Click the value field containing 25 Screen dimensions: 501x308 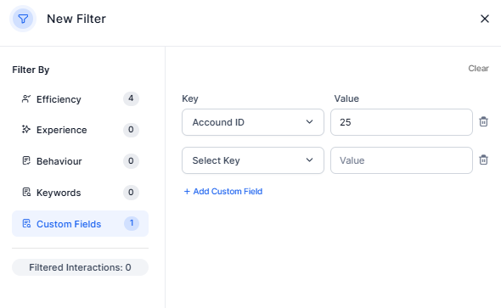(x=402, y=122)
